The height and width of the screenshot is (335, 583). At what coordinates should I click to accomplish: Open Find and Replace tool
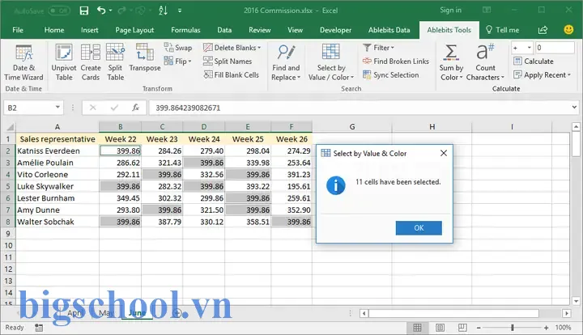coord(286,62)
